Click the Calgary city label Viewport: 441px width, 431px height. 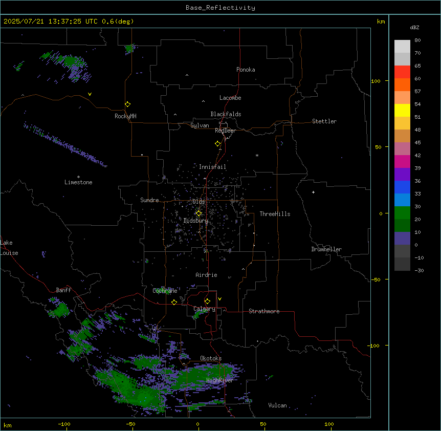(204, 309)
